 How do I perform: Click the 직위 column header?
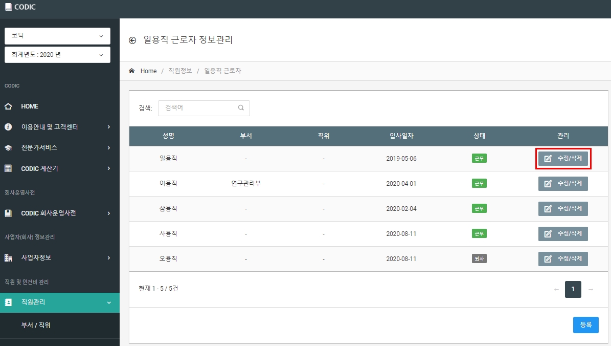(x=324, y=136)
